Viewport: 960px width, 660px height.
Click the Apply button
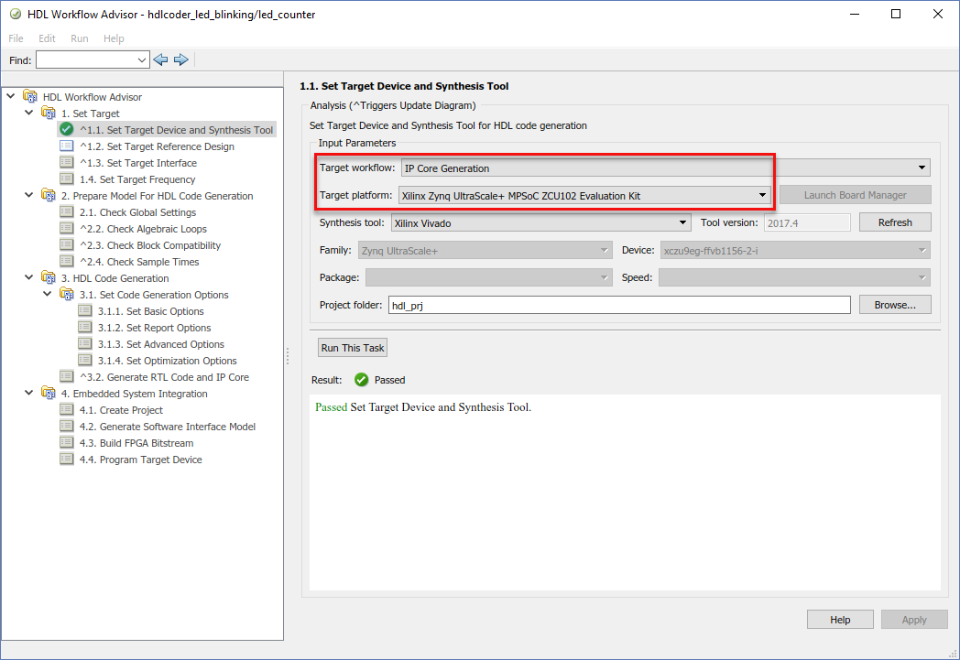(914, 620)
